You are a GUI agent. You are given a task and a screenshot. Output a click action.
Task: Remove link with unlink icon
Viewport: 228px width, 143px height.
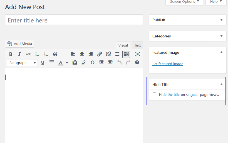(108, 54)
